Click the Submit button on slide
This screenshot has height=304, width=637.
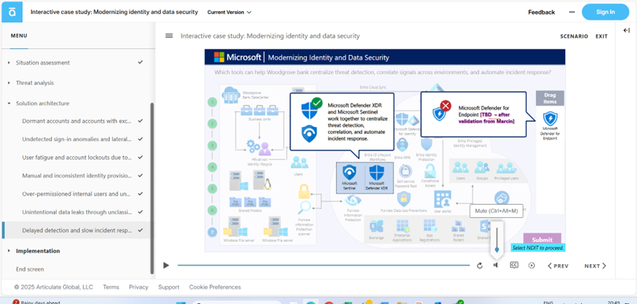(x=542, y=239)
